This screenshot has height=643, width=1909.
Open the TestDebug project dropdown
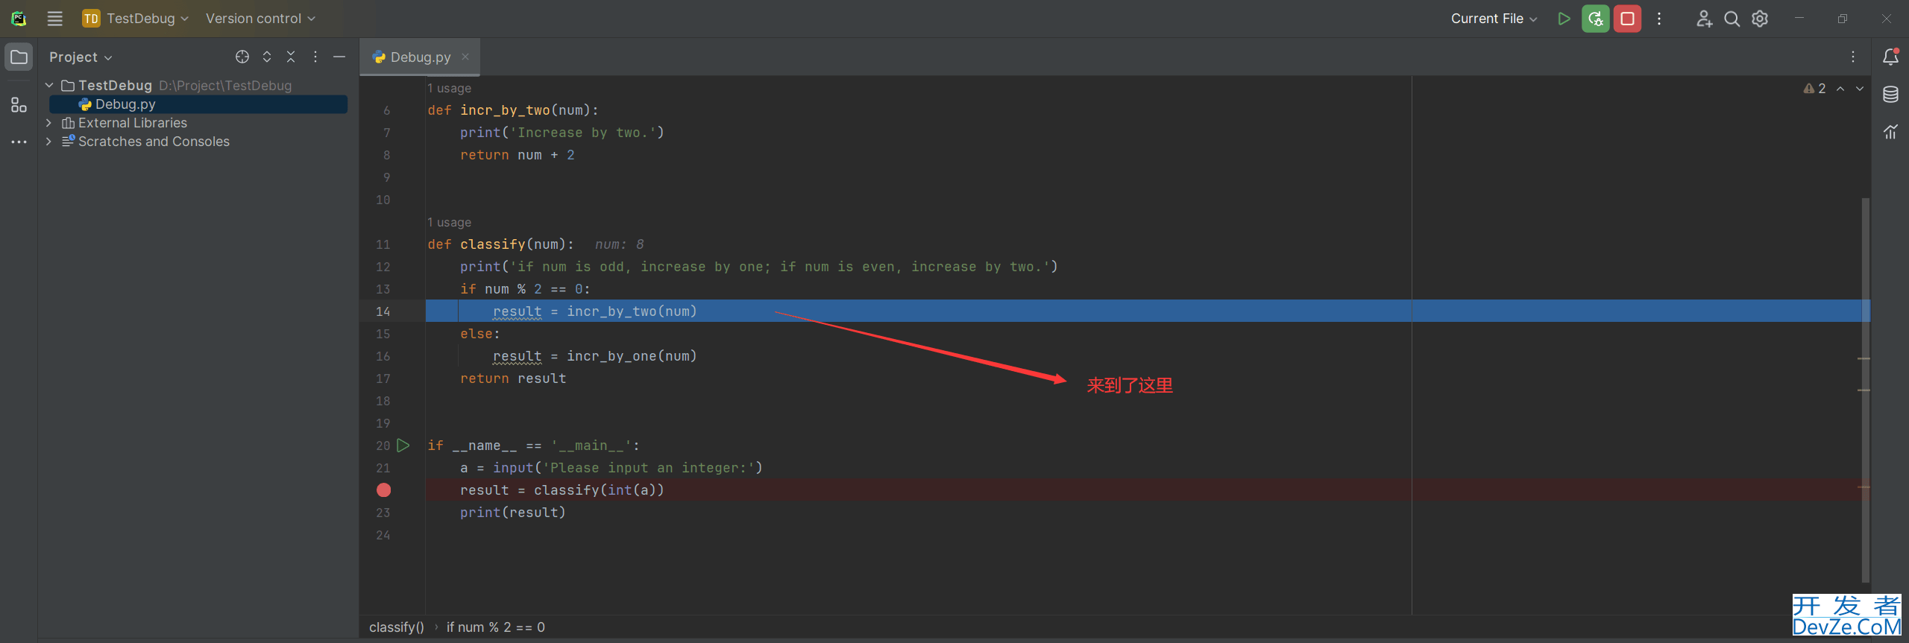(x=136, y=19)
